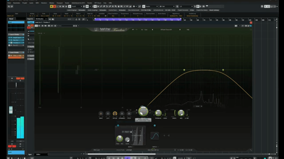284x159 pixels.
Task: Toggle the XLFO 1 blue power button
Action: (x=118, y=126)
